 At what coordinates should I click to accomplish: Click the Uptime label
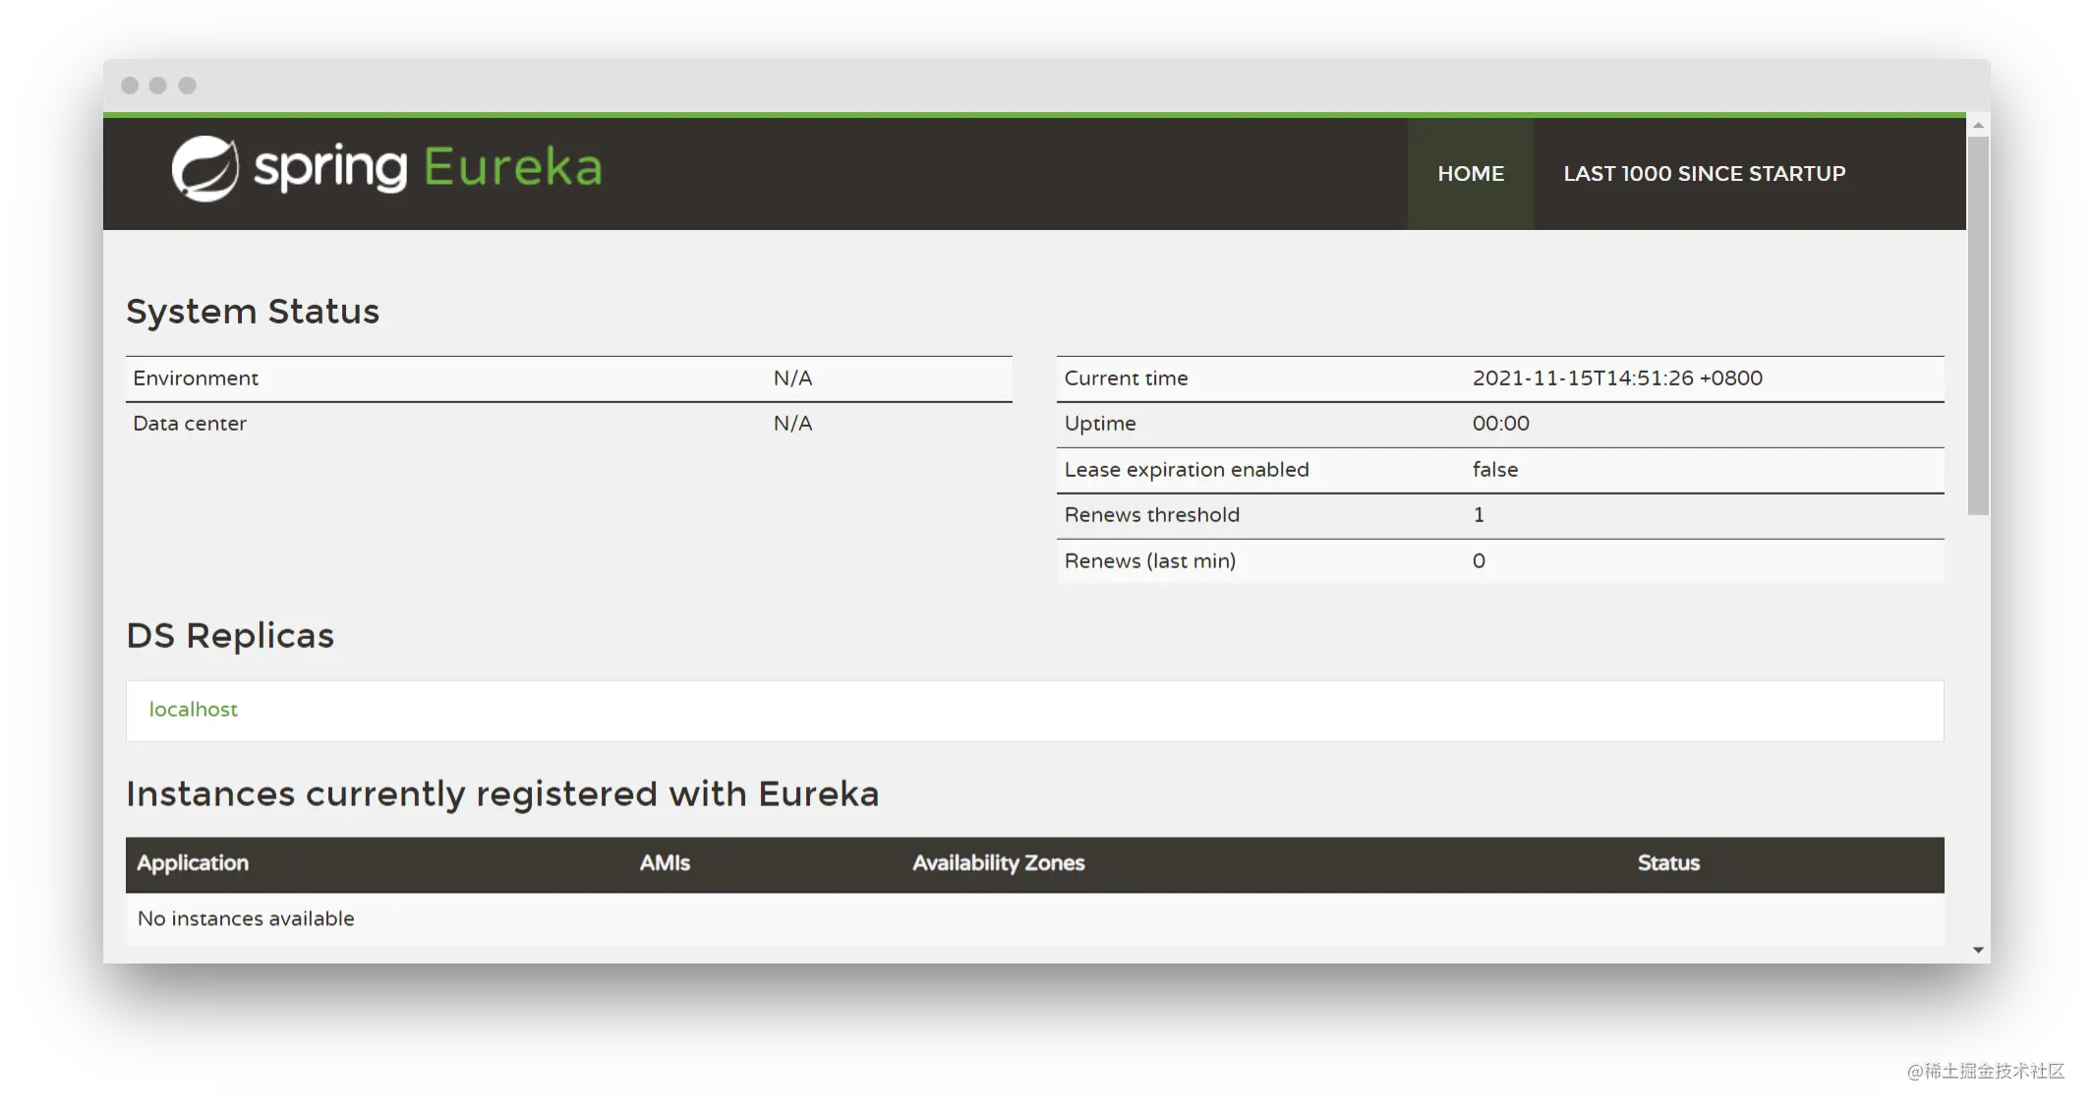1100,424
